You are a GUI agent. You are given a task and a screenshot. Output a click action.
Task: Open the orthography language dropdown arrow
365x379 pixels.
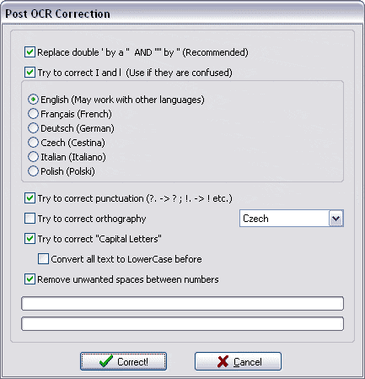[335, 219]
